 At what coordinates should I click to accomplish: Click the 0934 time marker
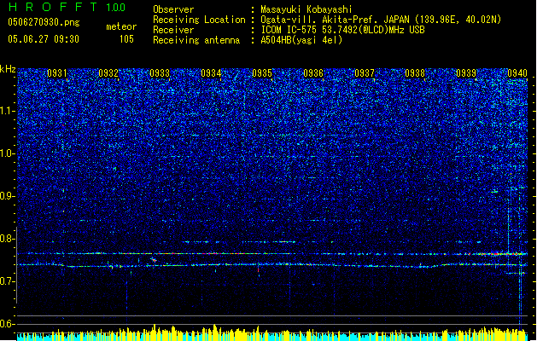[211, 73]
